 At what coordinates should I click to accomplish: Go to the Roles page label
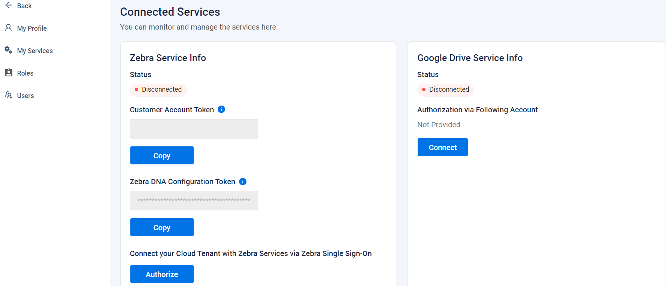click(x=25, y=73)
